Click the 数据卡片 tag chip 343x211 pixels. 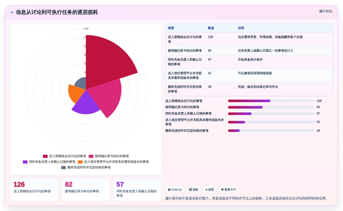228,189
